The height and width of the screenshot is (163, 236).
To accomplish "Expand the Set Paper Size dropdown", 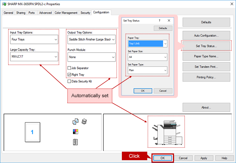I will [148, 57].
